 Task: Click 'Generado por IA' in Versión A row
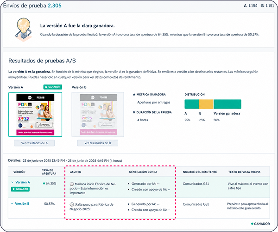[145, 184]
